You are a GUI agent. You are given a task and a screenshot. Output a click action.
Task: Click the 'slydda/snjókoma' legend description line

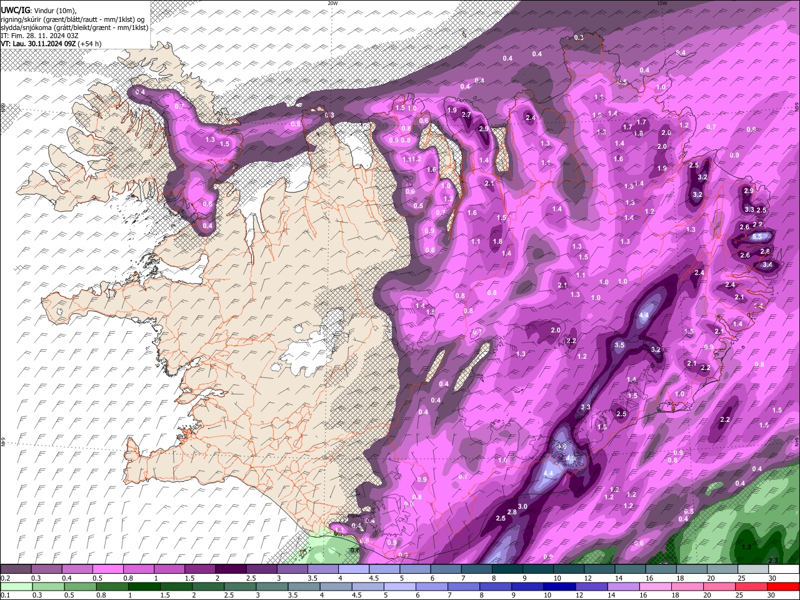pyautogui.click(x=74, y=27)
